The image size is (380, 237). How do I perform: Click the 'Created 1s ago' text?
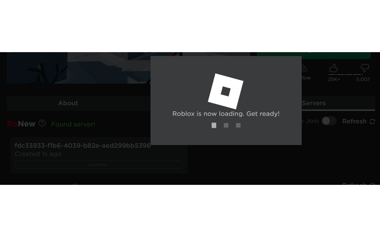(38, 154)
